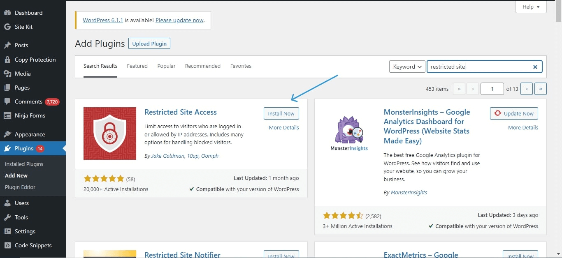
Task: Click the Appearance paintbrush icon
Action: 7,134
